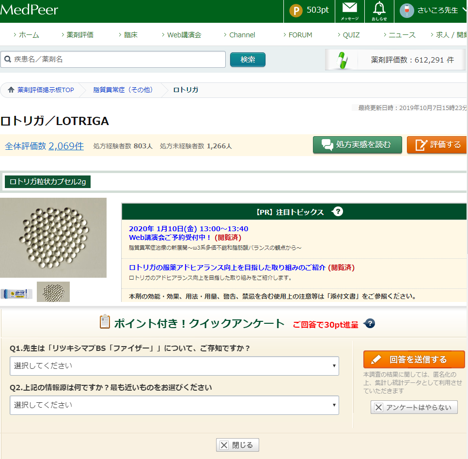Open the Q1 選択してください dropdown
Image resolution: width=468 pixels, height=459 pixels.
tap(174, 365)
